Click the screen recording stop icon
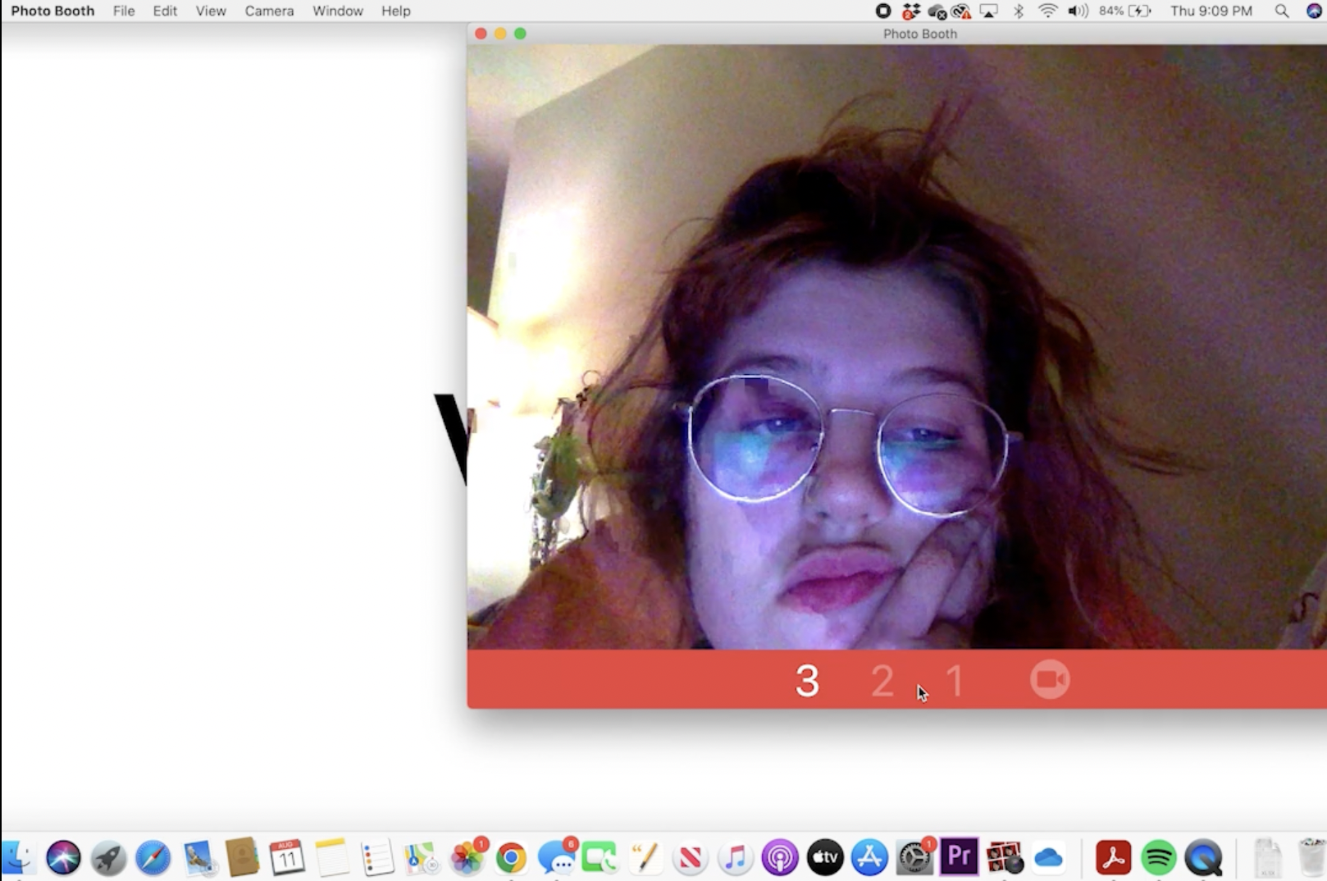The width and height of the screenshot is (1327, 881). [883, 11]
